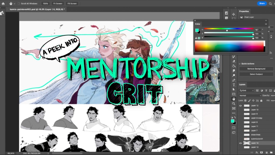Filter layers by pixel layers icon
This screenshot has width=275, height=155.
click(257, 90)
